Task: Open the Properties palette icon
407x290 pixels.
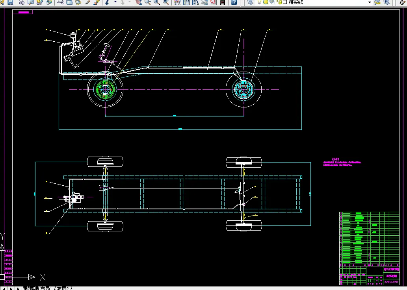Action: [178, 2]
